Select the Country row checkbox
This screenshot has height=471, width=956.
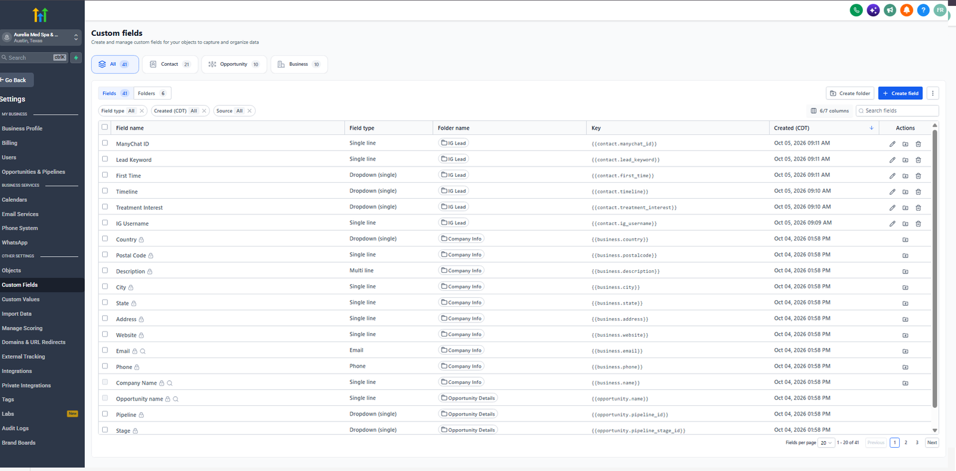point(105,239)
